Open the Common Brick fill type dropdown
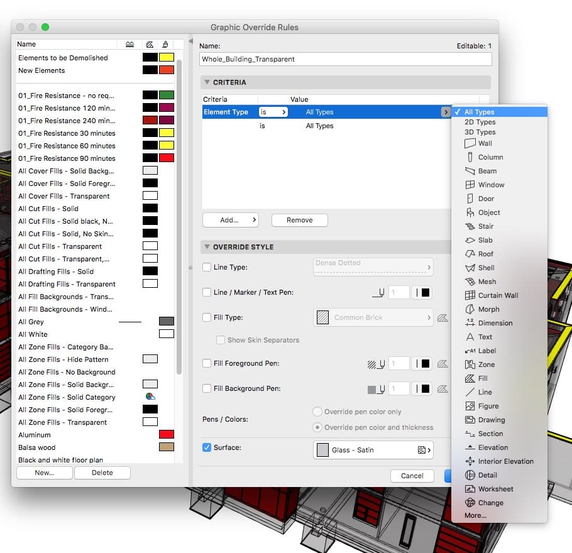The height and width of the screenshot is (553, 572). tap(373, 317)
